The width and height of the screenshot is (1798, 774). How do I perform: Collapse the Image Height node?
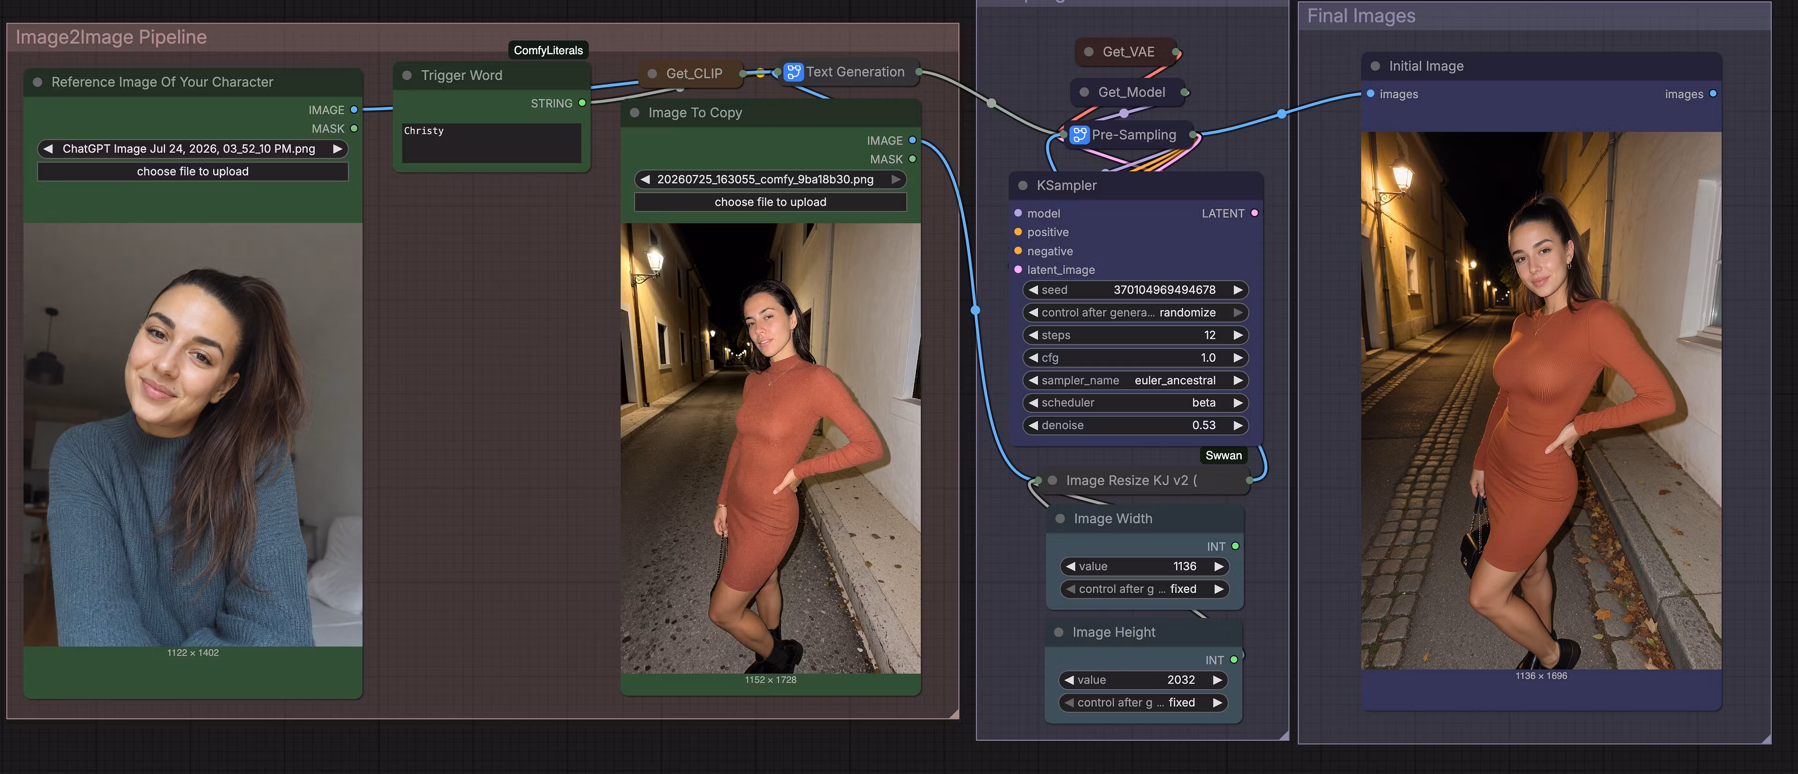pyautogui.click(x=1059, y=632)
